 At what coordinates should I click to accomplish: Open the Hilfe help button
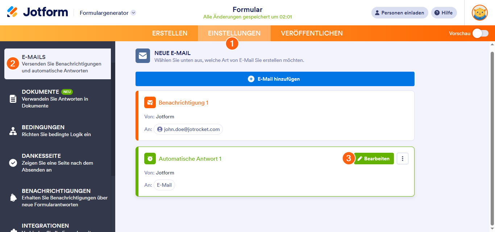[444, 13]
